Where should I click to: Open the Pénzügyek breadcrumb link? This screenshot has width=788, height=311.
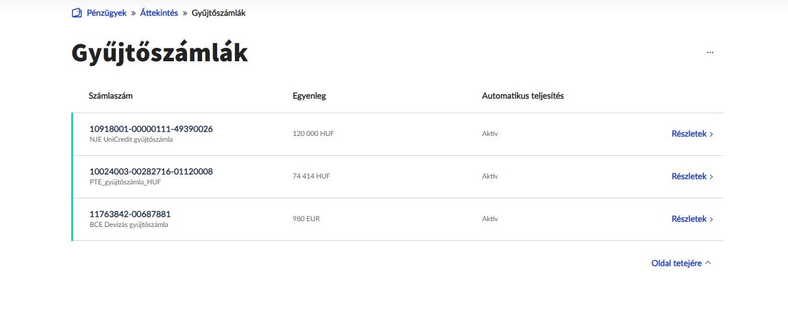[x=106, y=13]
